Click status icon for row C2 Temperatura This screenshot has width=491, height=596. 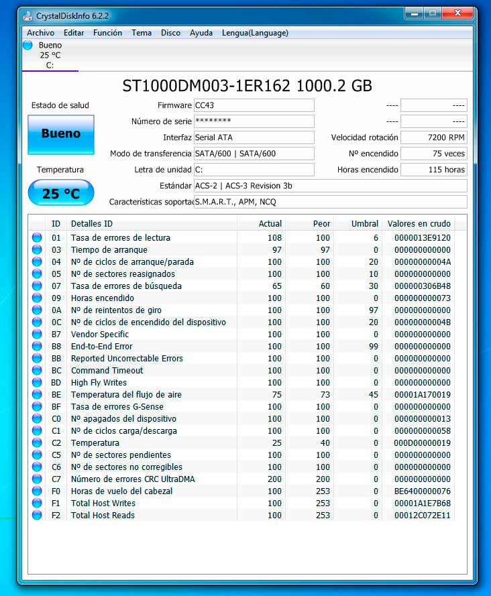click(37, 443)
